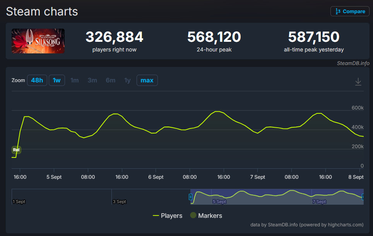
Task: Click the 8 Sept x-axis label
Action: coord(356,177)
